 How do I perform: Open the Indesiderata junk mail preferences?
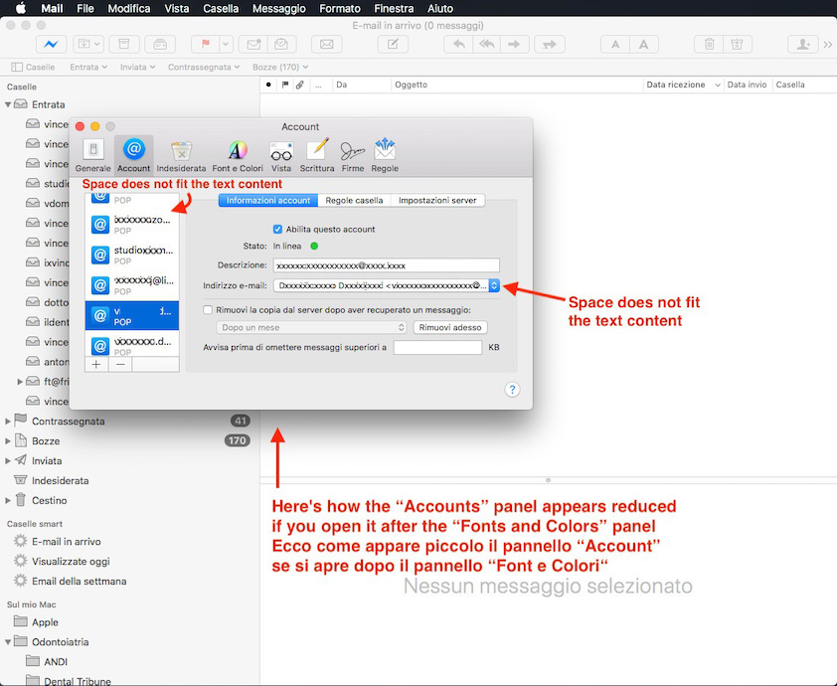coord(181,155)
